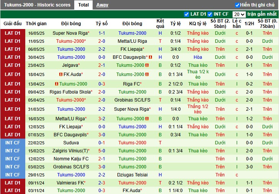
Task: Click half-time score 3-0 on 03/02/25 row
Action: (x=249, y=167)
